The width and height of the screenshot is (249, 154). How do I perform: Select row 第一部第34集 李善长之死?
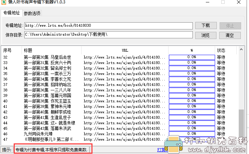point(119,79)
